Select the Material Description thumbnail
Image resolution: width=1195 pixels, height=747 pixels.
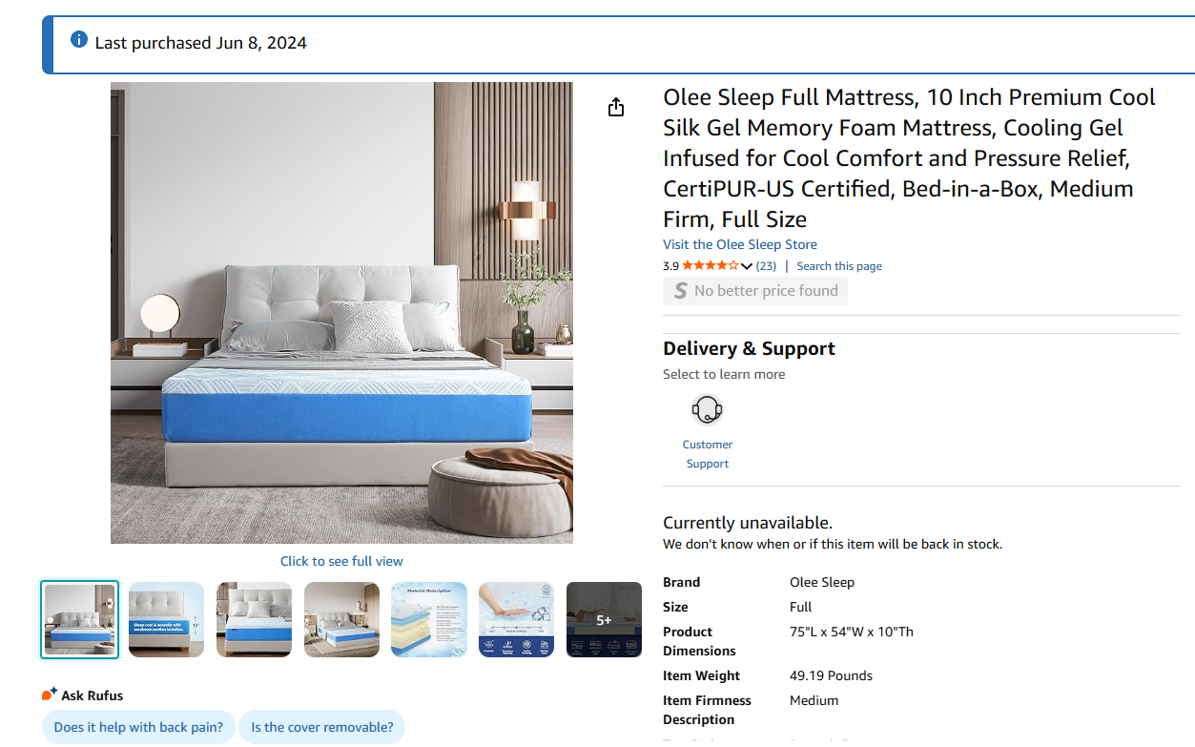tap(429, 619)
